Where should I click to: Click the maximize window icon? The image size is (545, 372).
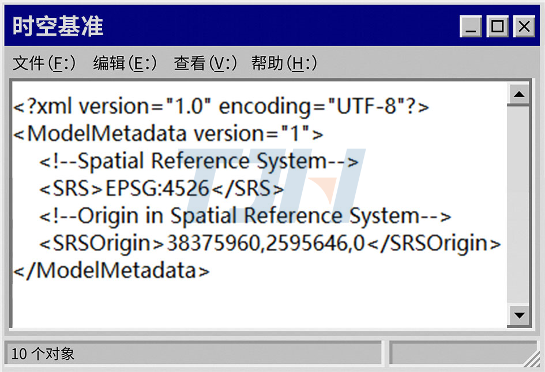(x=497, y=26)
